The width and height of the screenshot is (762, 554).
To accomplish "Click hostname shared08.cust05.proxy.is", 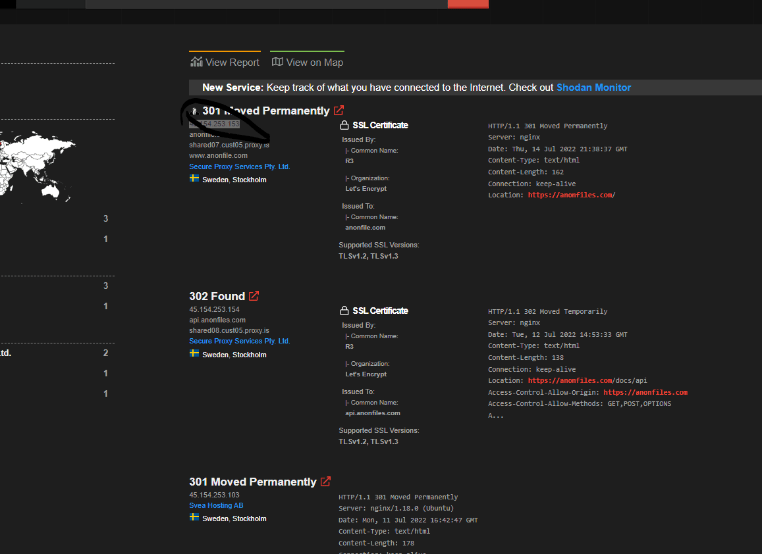I will coord(229,330).
